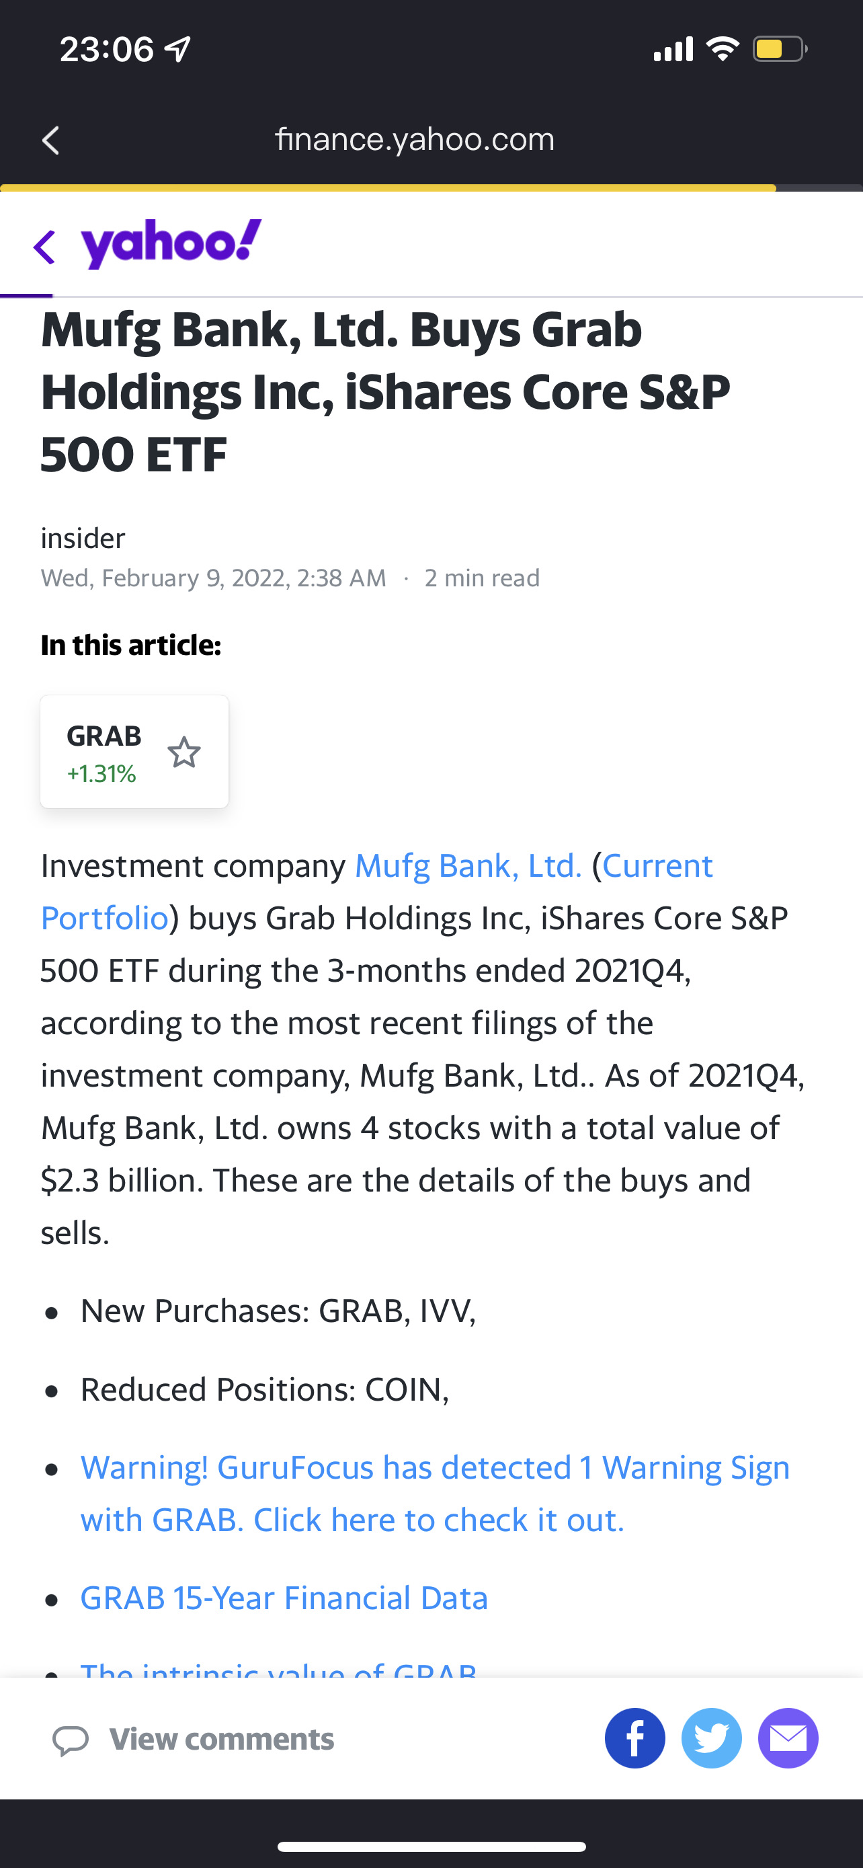The width and height of the screenshot is (863, 1868).
Task: Open the Yahoo logo homepage
Action: 171,243
